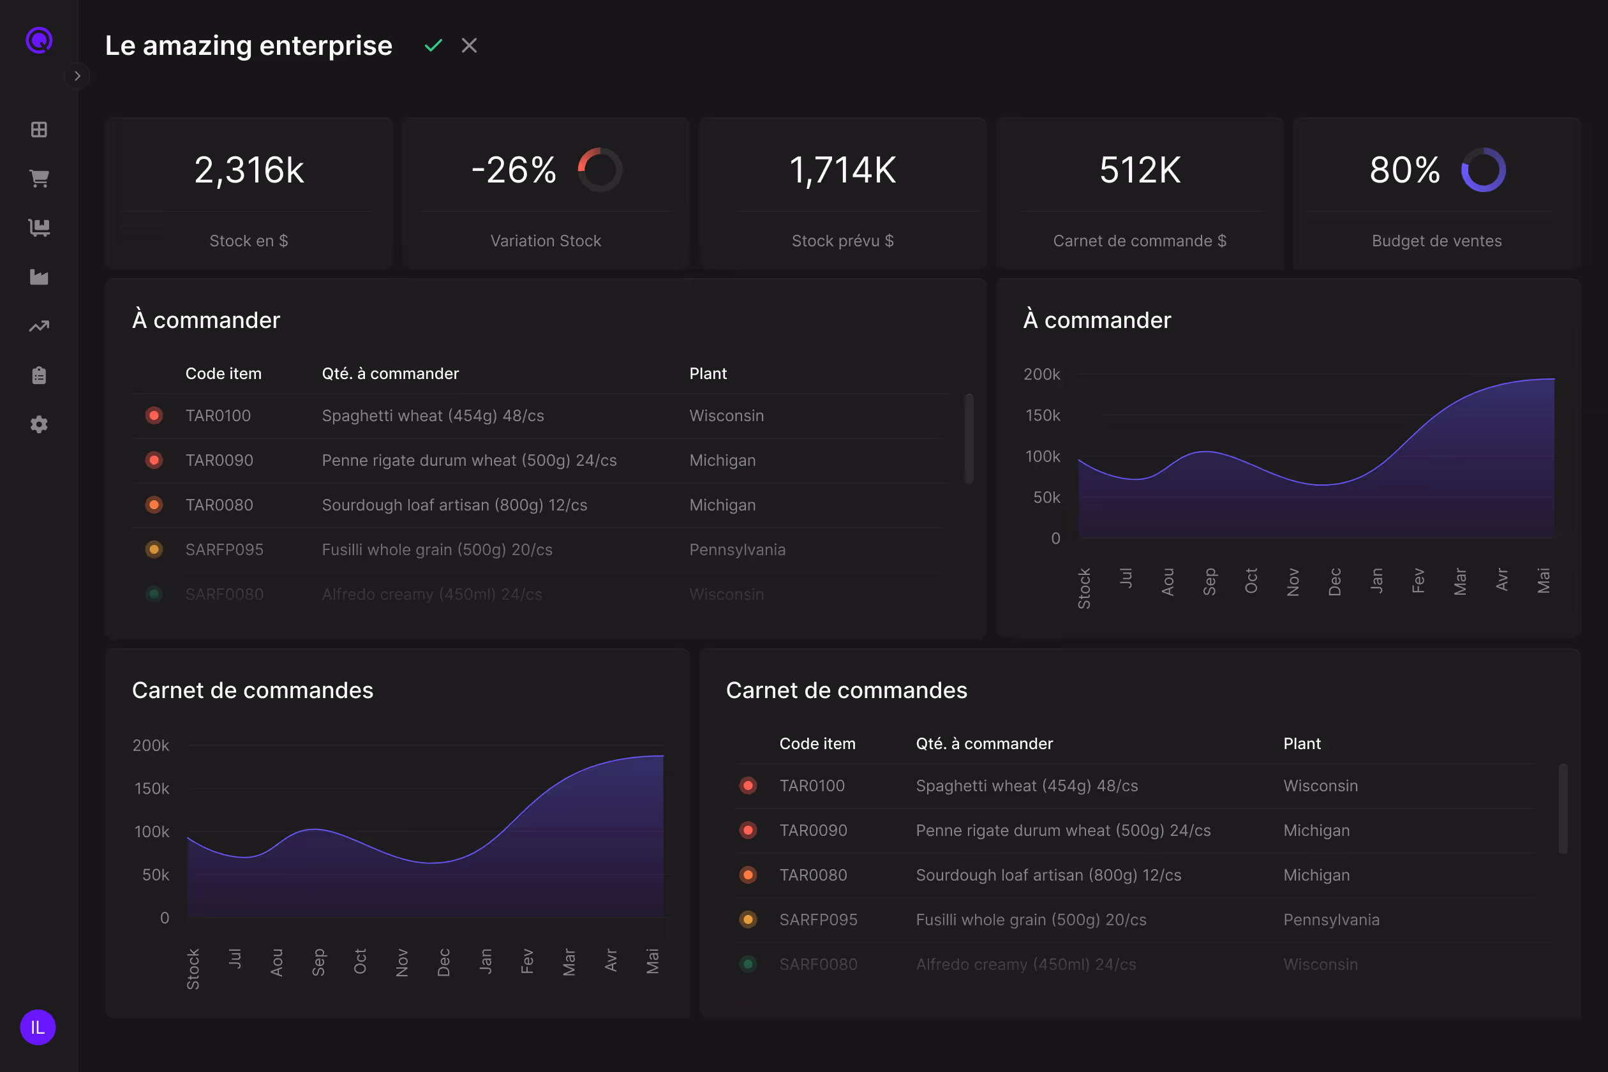
Task: Open the dashboard grid icon in sidebar
Action: [x=39, y=129]
